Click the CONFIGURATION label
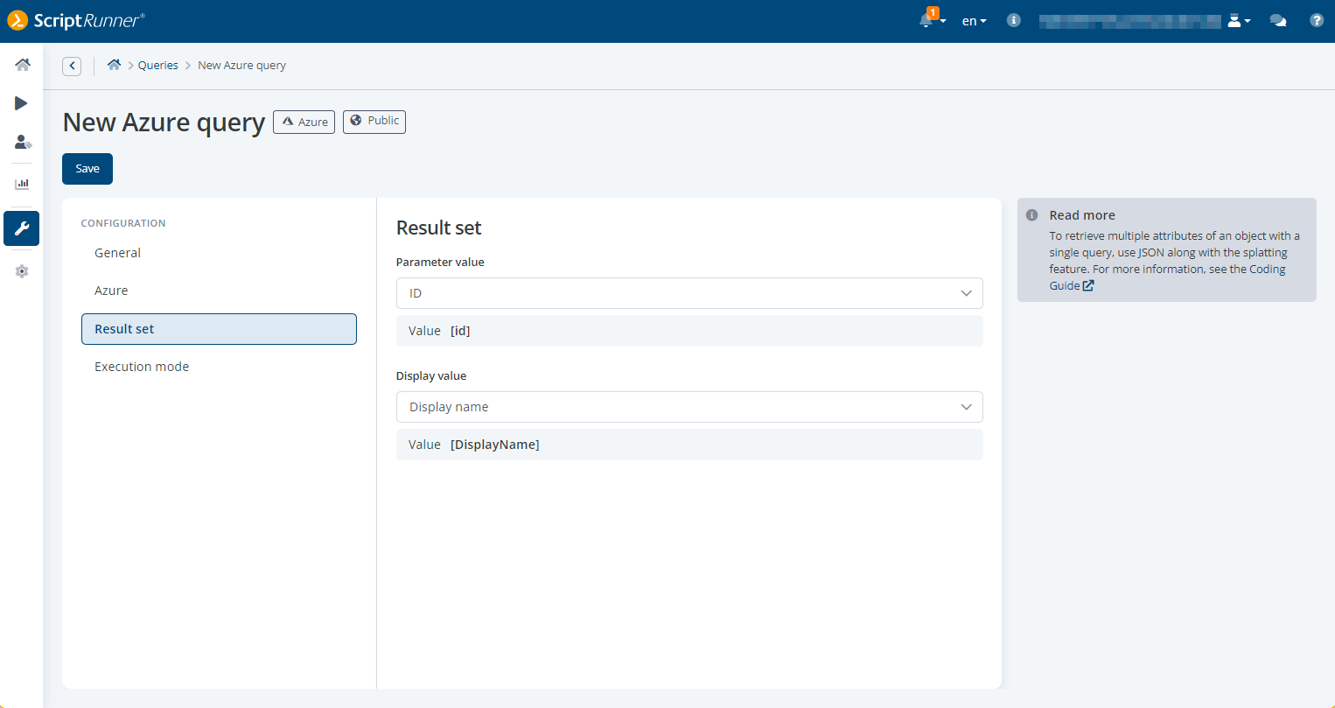 [123, 223]
